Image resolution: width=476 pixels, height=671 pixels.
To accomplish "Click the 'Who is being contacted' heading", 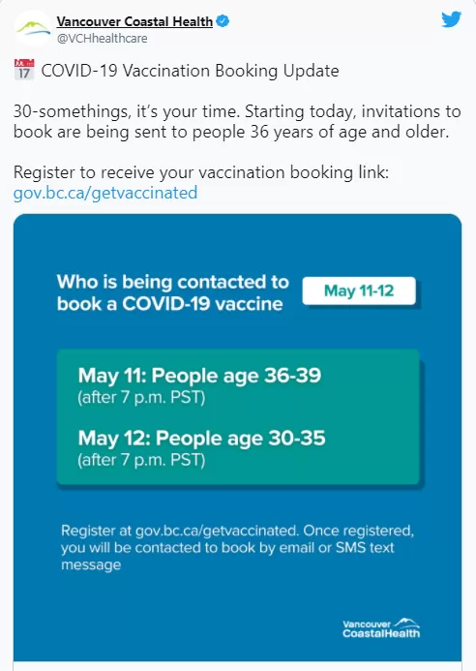I will tap(173, 292).
